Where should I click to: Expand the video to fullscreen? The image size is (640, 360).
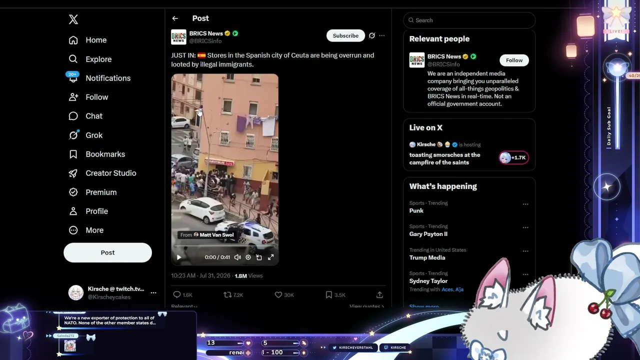pos(270,257)
